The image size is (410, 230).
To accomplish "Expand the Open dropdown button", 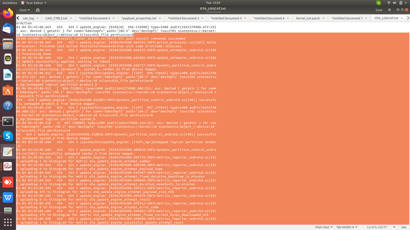I will click(24, 10).
